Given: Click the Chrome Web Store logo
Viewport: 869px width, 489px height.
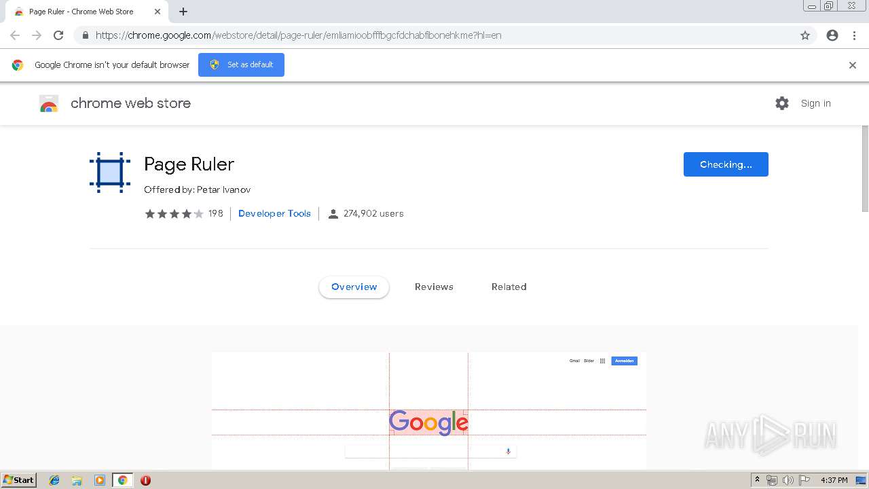Looking at the screenshot, I should pyautogui.click(x=49, y=103).
